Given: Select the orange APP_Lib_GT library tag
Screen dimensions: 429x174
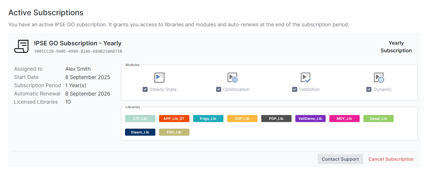Looking at the screenshot, I should click(174, 119).
